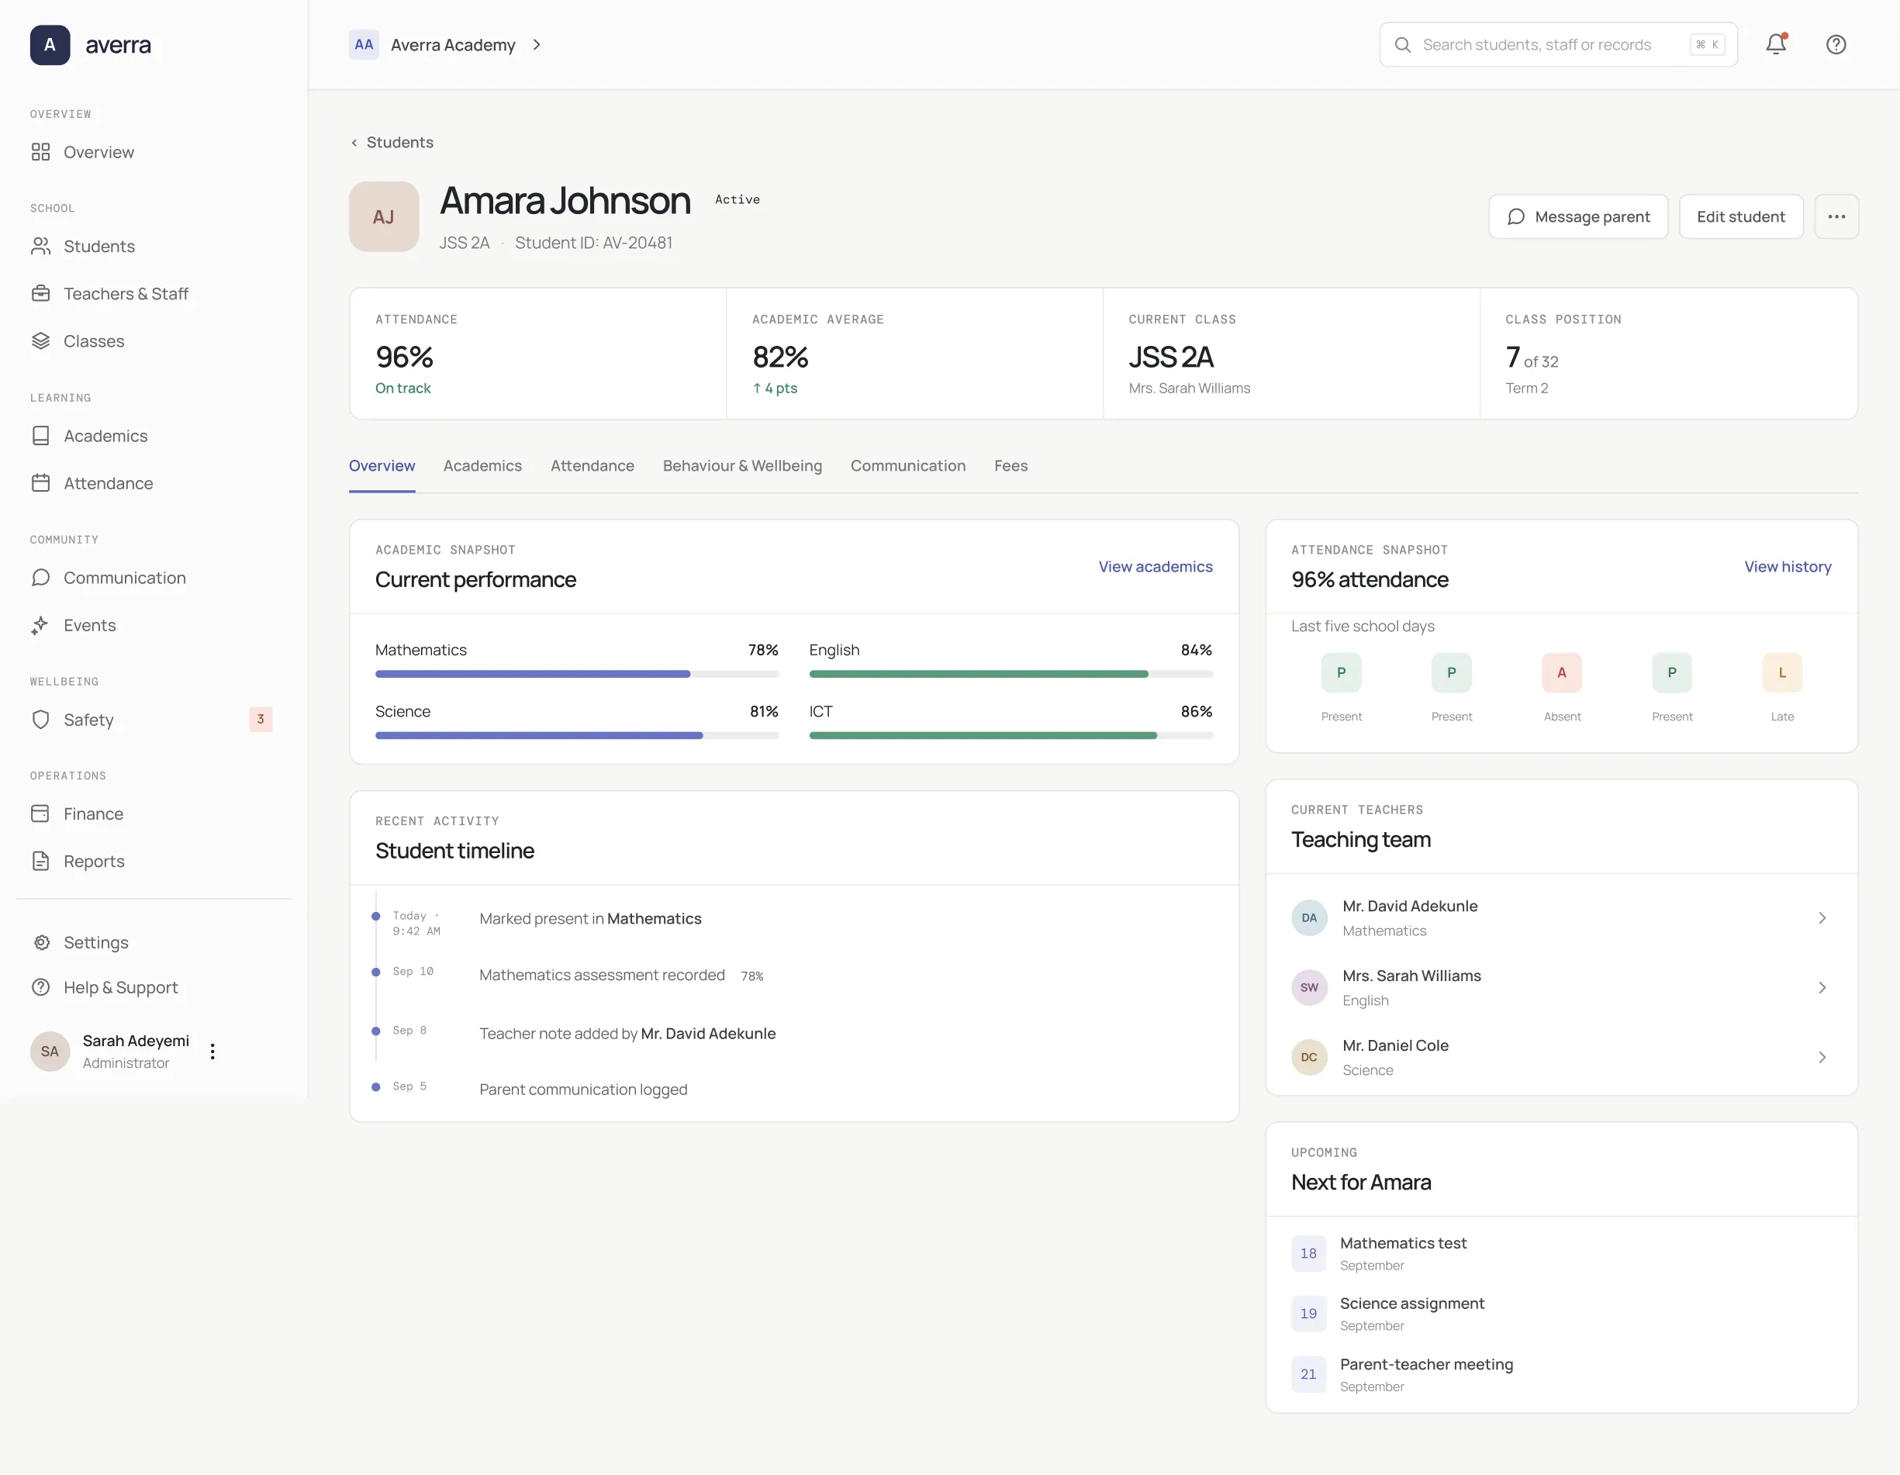This screenshot has width=1900, height=1475.
Task: Click the Message parent button
Action: point(1578,216)
